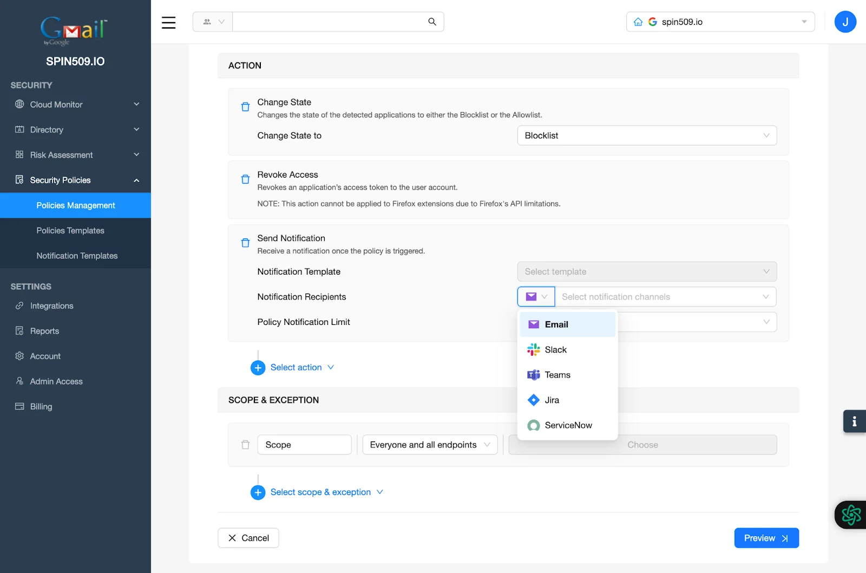
Task: Open the Notification Template selector
Action: tap(647, 271)
